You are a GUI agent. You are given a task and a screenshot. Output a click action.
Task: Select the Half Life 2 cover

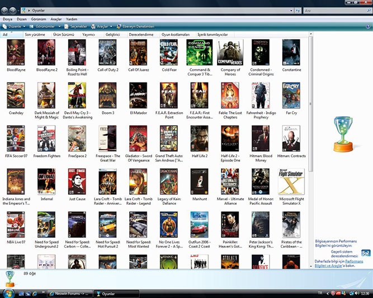click(199, 138)
